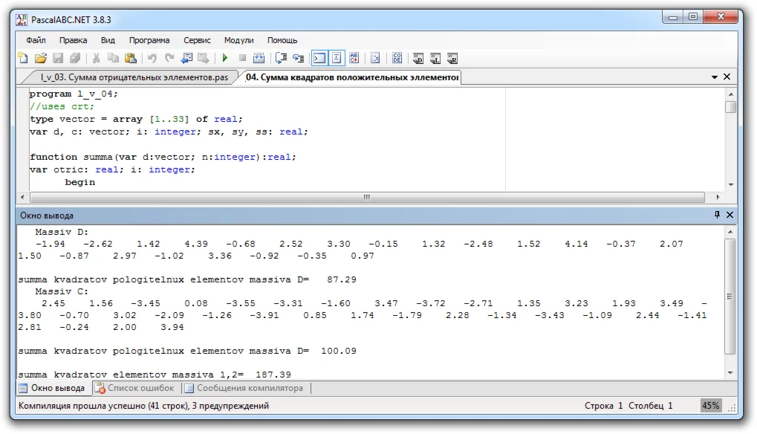Click the Paste clipboard icon
Screen dimensions: 757x434
[131, 58]
